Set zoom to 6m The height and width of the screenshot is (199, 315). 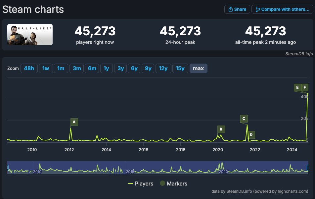pyautogui.click(x=92, y=69)
